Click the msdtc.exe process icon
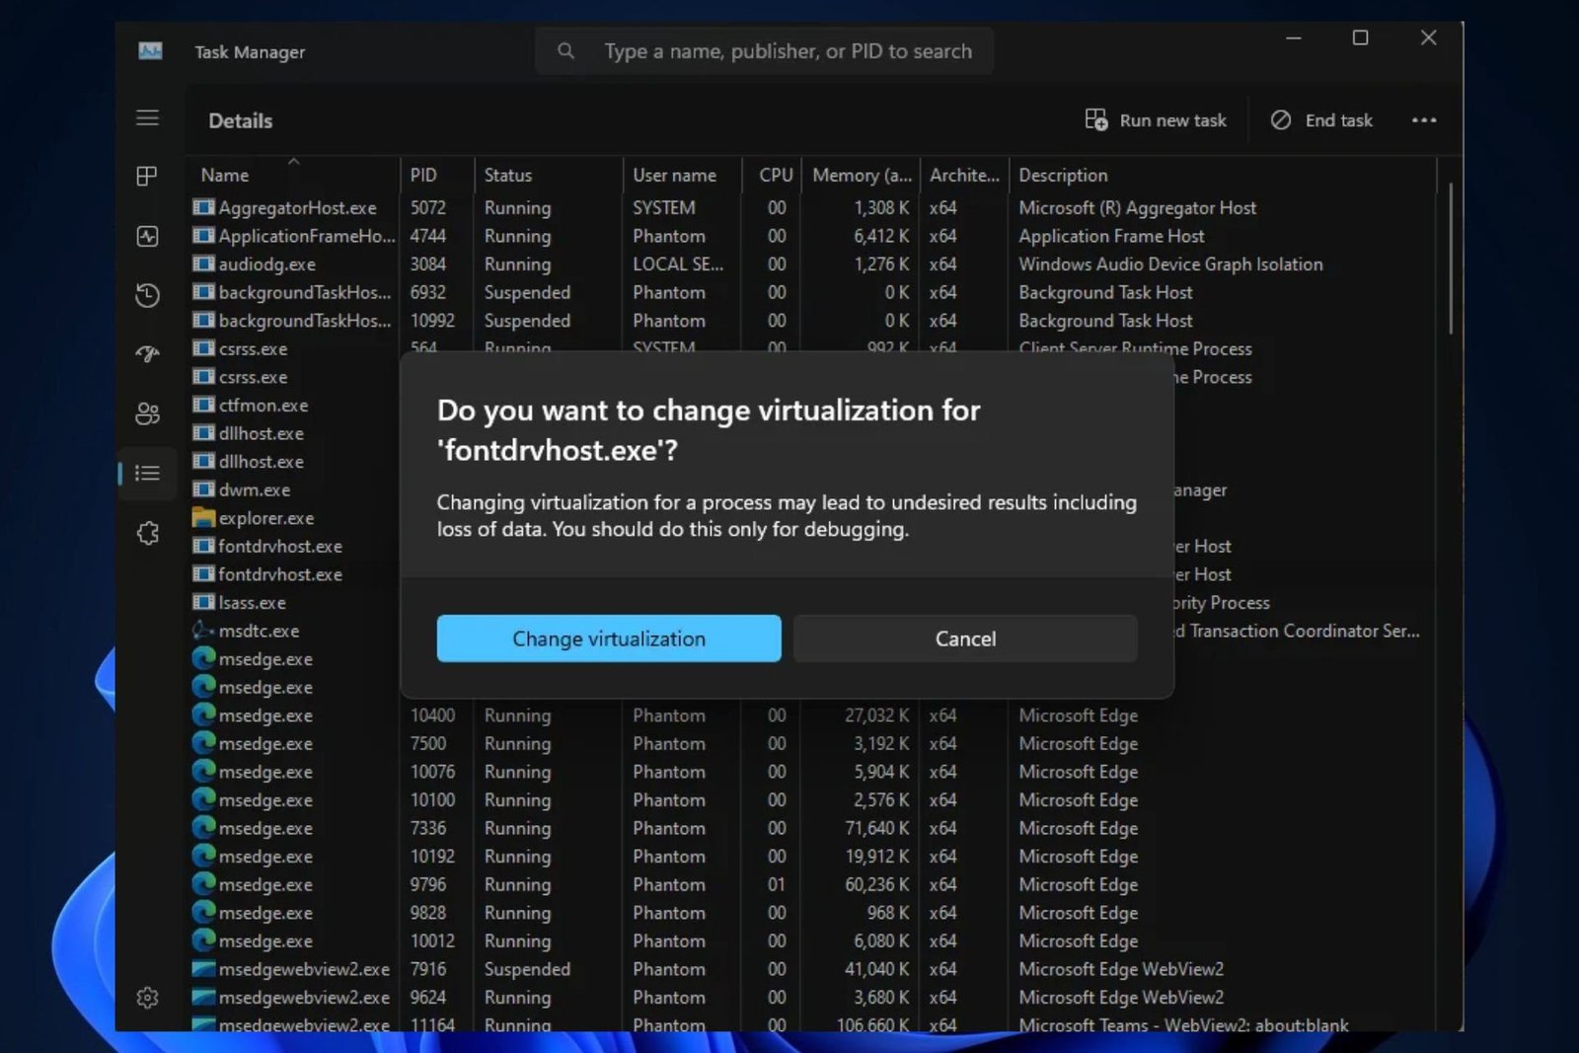This screenshot has height=1053, width=1579. pos(203,630)
